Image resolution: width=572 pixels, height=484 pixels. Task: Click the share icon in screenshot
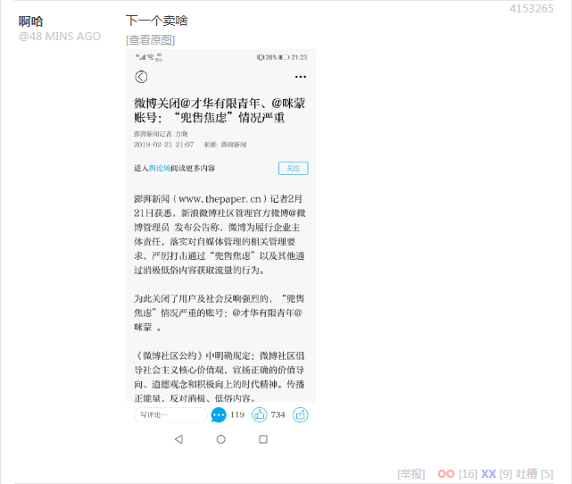pos(300,415)
